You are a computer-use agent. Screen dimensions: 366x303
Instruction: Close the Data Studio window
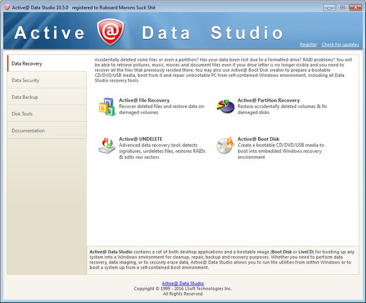(x=355, y=7)
